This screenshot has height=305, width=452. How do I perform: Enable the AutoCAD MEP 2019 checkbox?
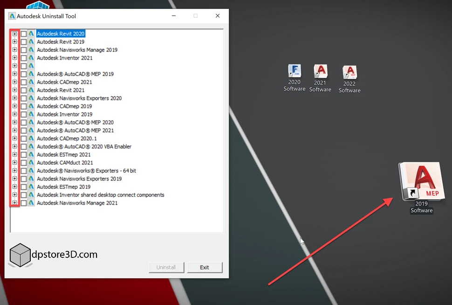[24, 74]
